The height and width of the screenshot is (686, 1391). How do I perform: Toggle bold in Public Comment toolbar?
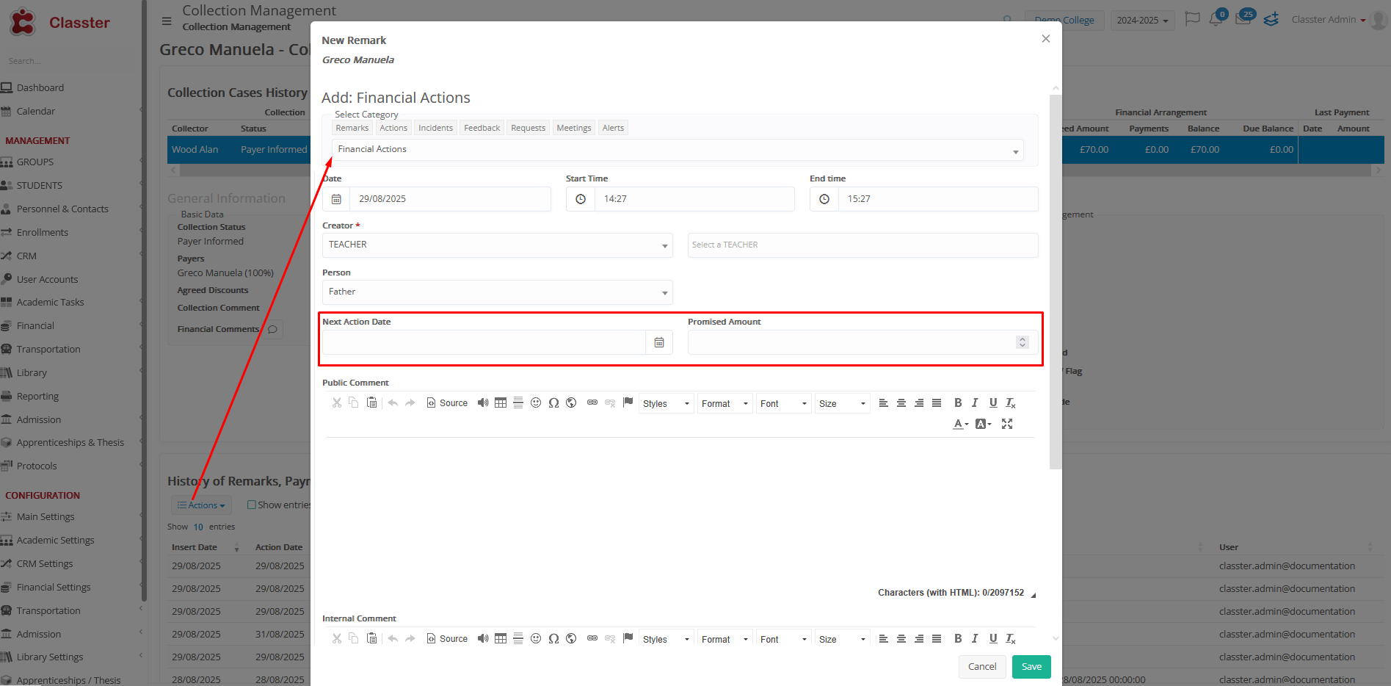pos(957,402)
